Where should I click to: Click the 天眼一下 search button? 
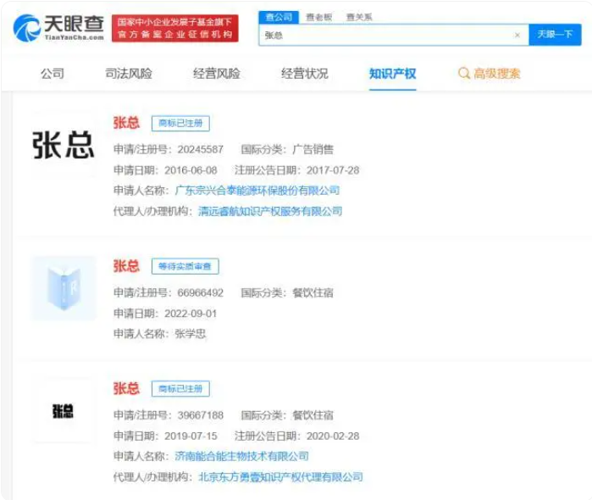pos(555,36)
